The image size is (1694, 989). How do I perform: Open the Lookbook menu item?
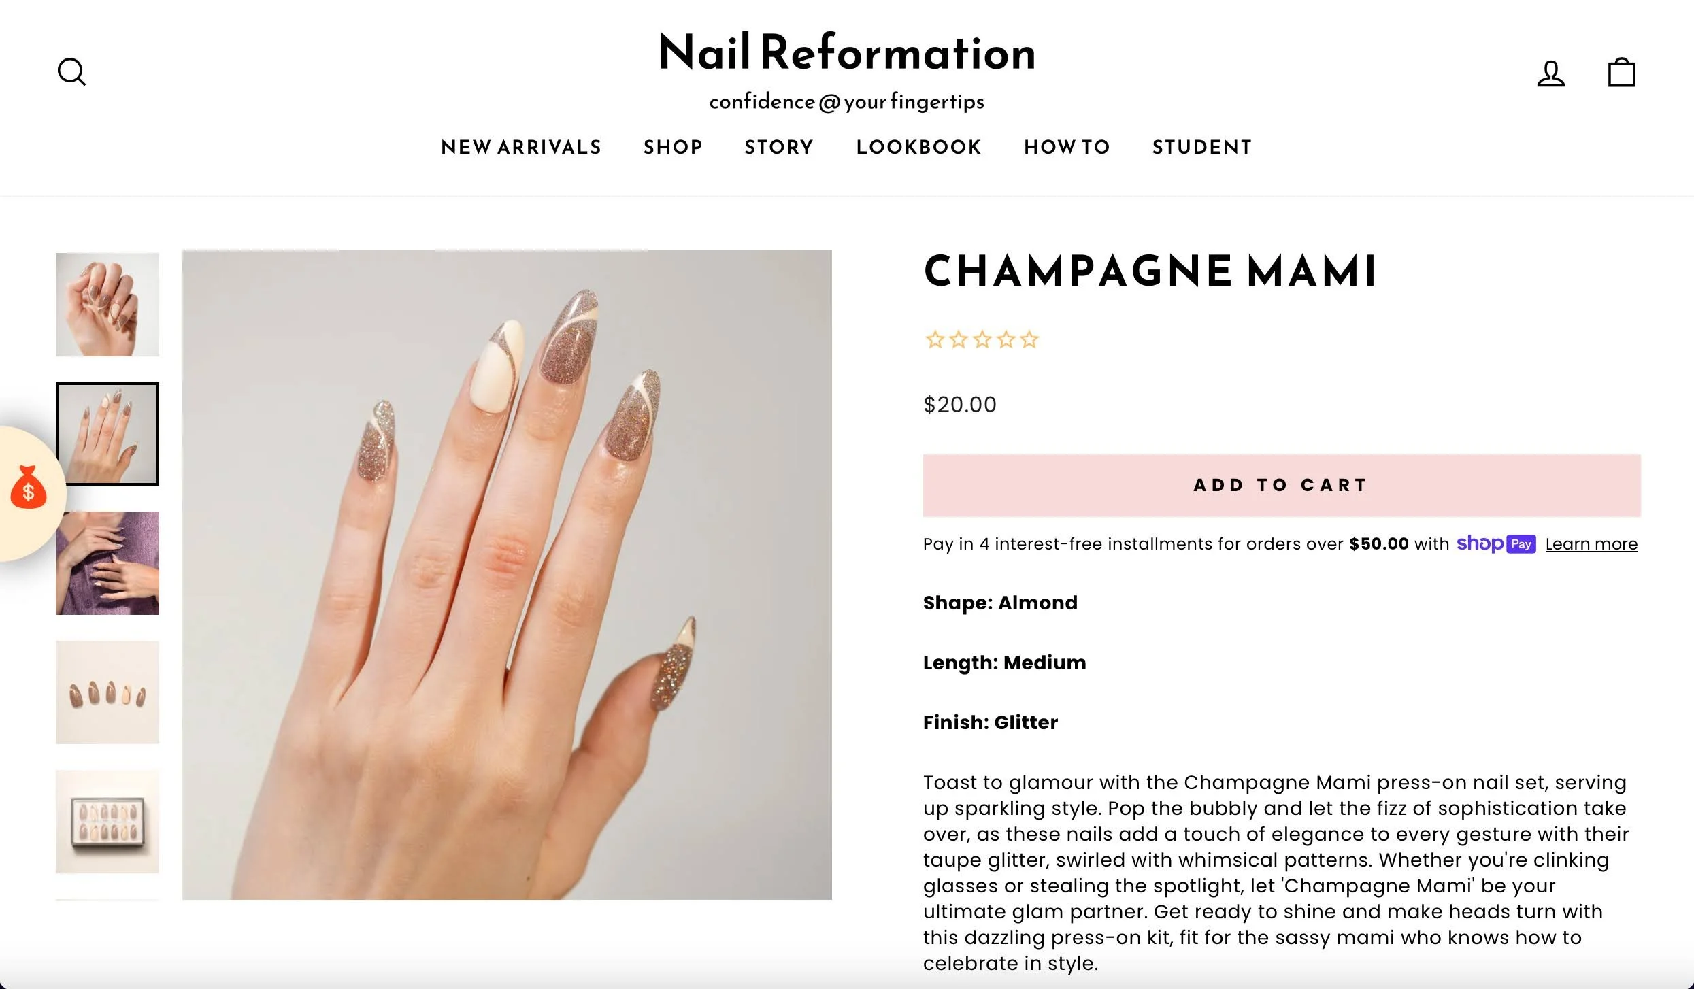pyautogui.click(x=918, y=147)
